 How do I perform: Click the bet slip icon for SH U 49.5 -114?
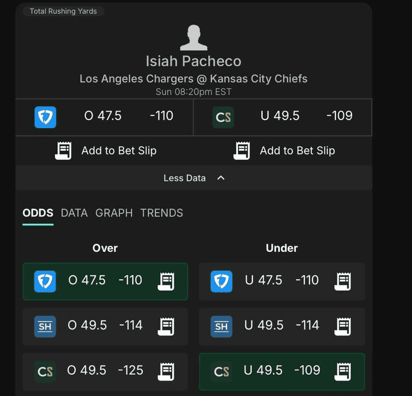coord(343,326)
